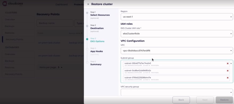Open Databases Recovery Points in sidebar
The width and height of the screenshot is (234, 104).
[18, 74]
